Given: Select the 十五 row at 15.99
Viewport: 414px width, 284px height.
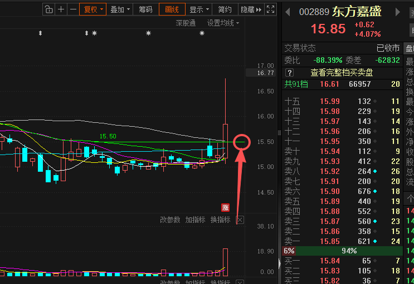Looking at the screenshot, I should click(342, 101).
